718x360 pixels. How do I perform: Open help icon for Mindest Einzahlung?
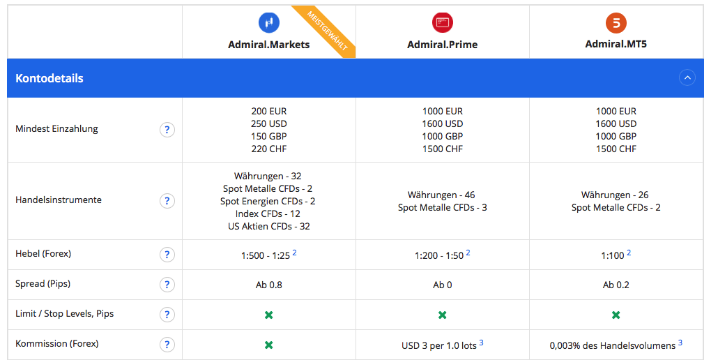click(x=167, y=130)
